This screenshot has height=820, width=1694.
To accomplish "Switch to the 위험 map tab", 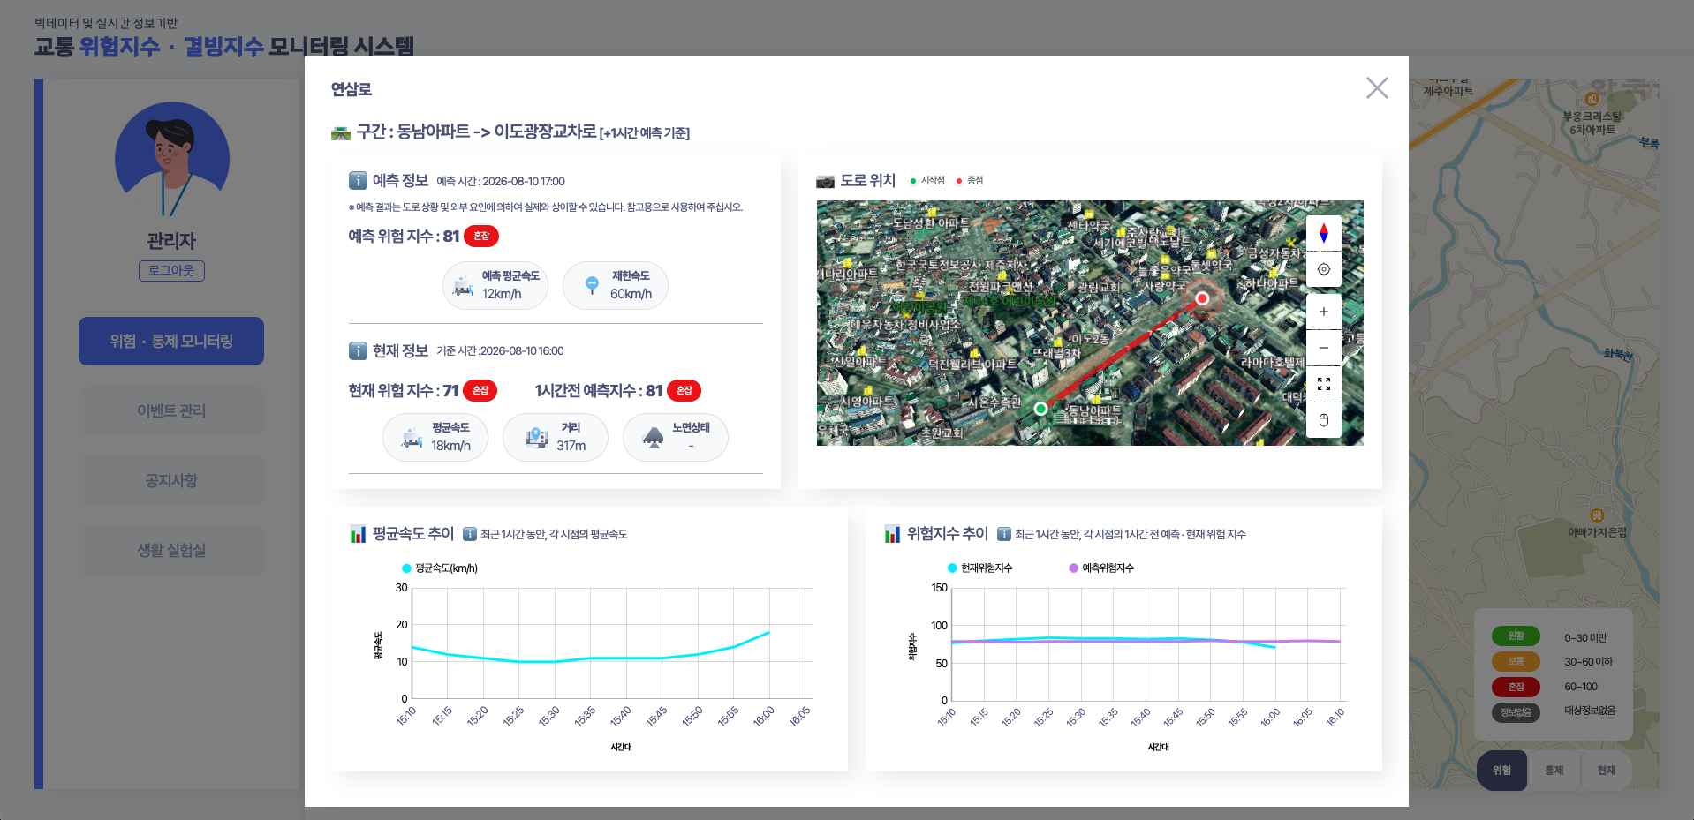I will (1501, 771).
